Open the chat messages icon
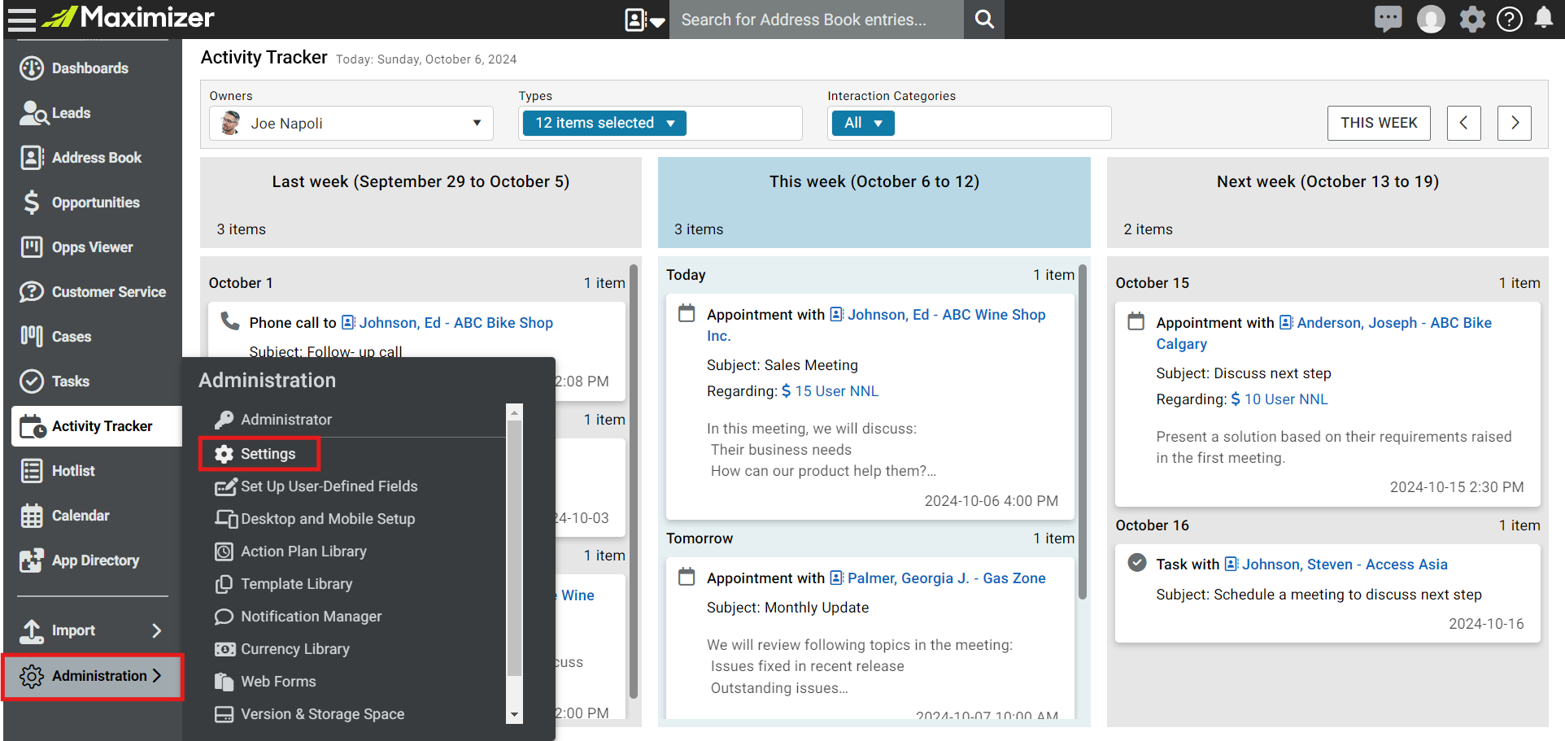This screenshot has height=741, width=1565. pyautogui.click(x=1388, y=19)
